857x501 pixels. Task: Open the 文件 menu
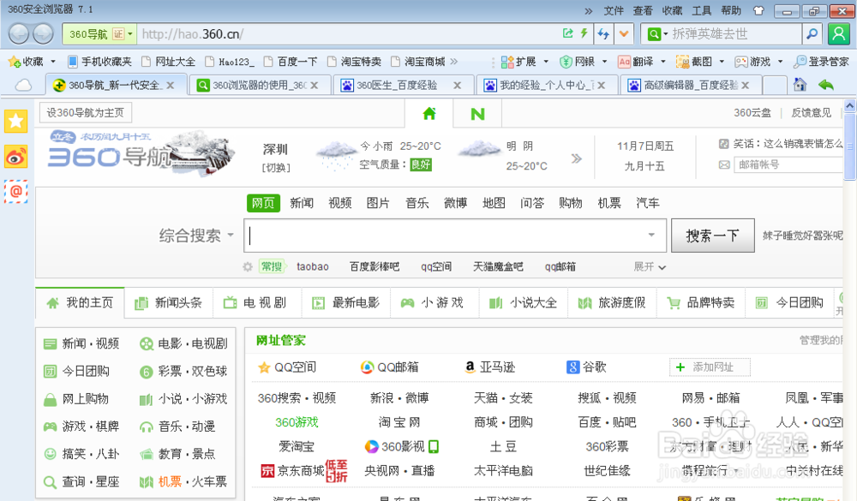pyautogui.click(x=614, y=10)
